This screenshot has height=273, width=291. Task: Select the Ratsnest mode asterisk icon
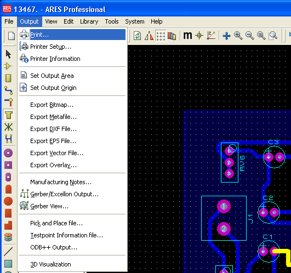pos(8,127)
